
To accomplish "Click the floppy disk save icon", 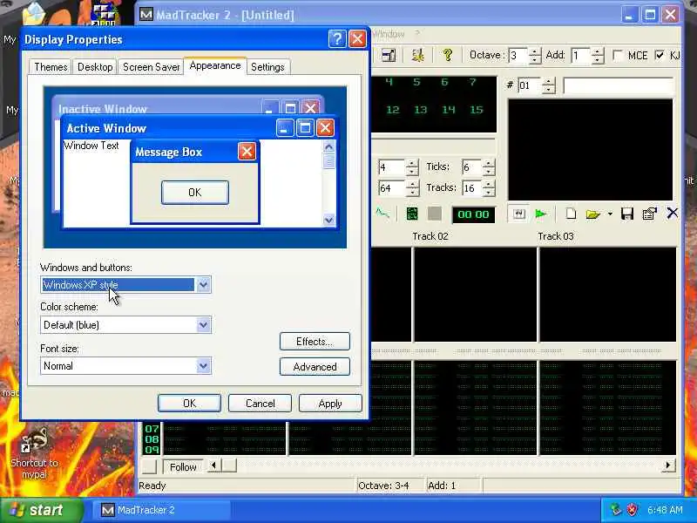I will (x=626, y=214).
